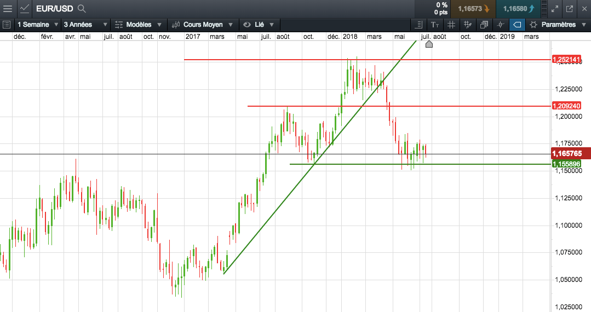This screenshot has width=591, height=312.
Task: Expand the 1 Semaine interval dropdown
Action: (x=38, y=25)
